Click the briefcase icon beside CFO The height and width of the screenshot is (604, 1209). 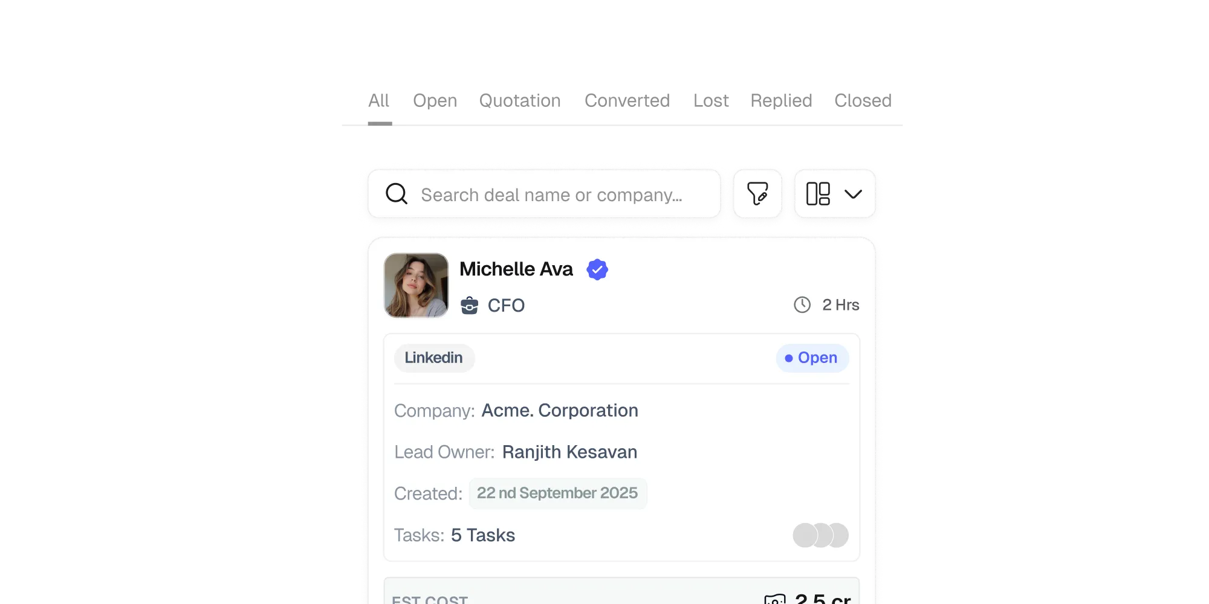tap(470, 305)
